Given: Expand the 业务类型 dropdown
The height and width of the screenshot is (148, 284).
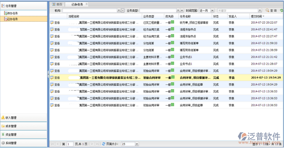Looking at the screenshot, I should click(182, 11).
